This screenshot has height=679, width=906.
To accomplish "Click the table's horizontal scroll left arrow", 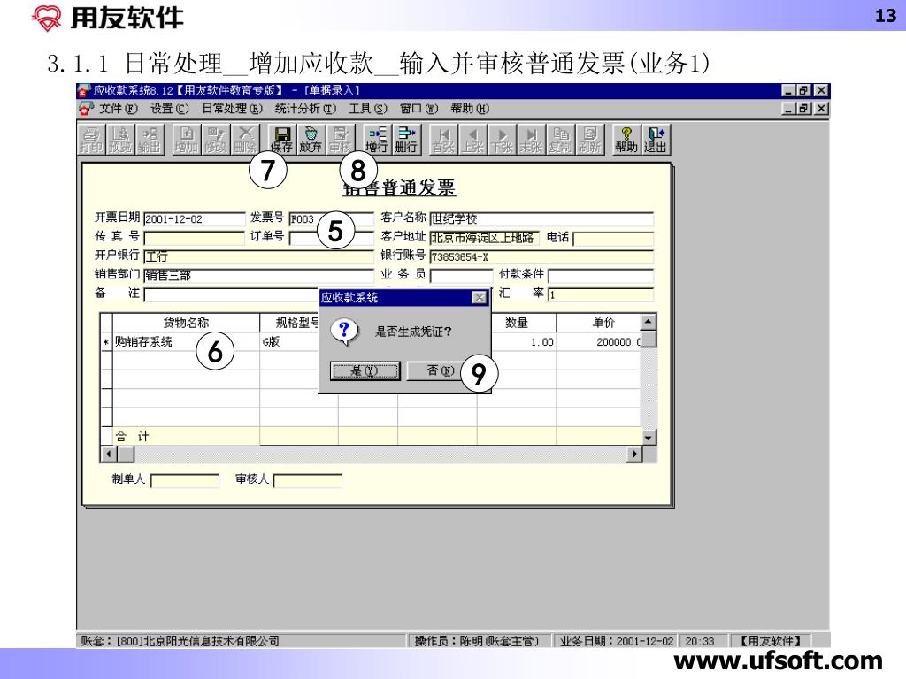I will [109, 454].
